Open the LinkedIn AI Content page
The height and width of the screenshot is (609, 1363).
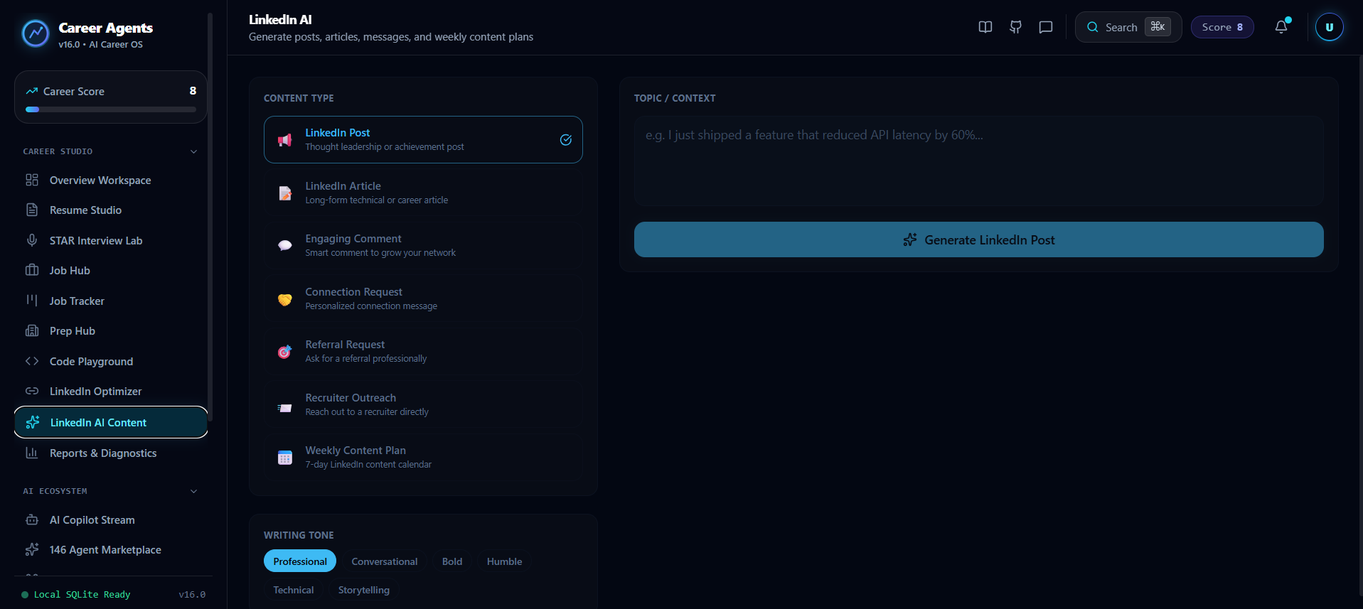[111, 422]
